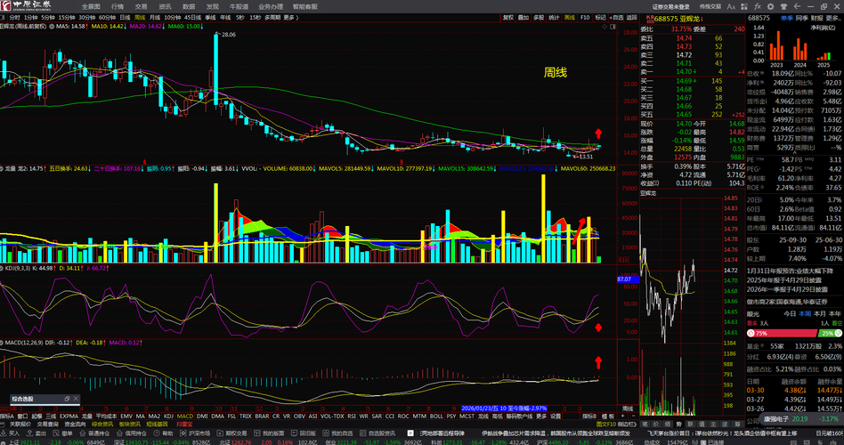844x445 pixels.
Task: Click the back arrow icon in title bar
Action: tap(797, 6)
